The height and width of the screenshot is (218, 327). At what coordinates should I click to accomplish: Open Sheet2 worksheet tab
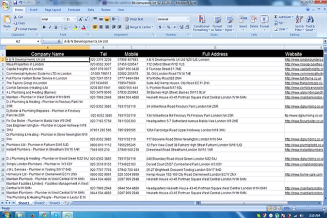(x=40, y=203)
